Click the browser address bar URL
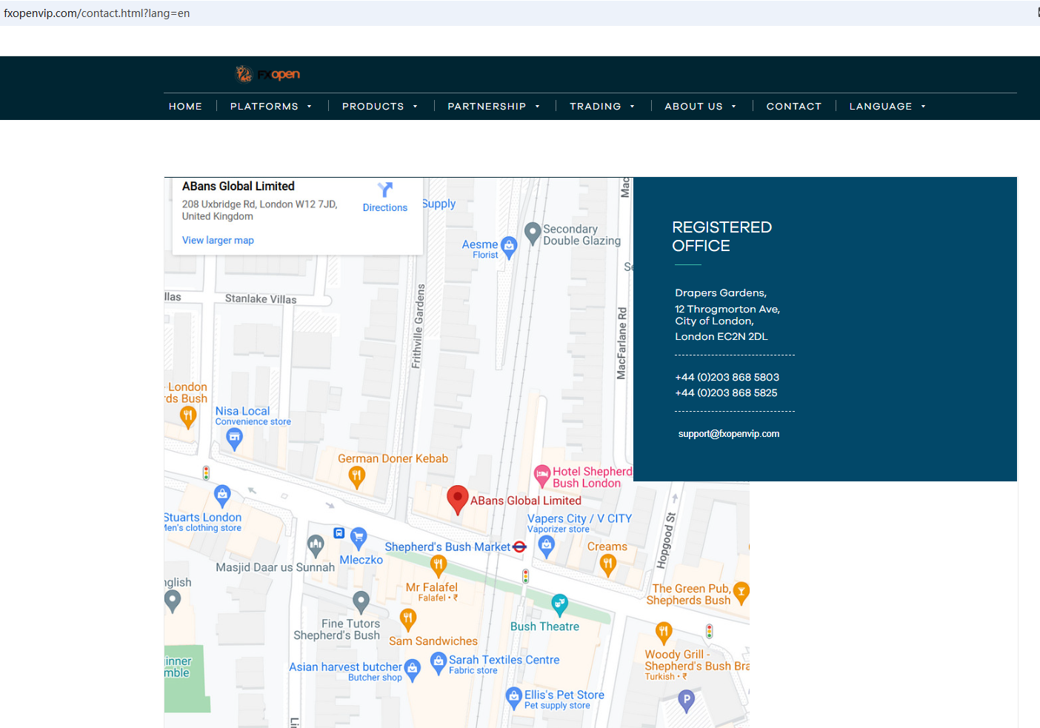The width and height of the screenshot is (1040, 728). (x=97, y=13)
